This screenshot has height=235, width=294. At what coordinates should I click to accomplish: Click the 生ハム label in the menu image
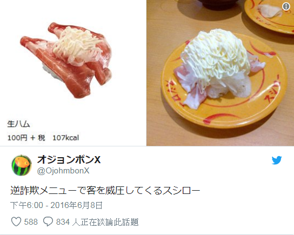click(18, 124)
